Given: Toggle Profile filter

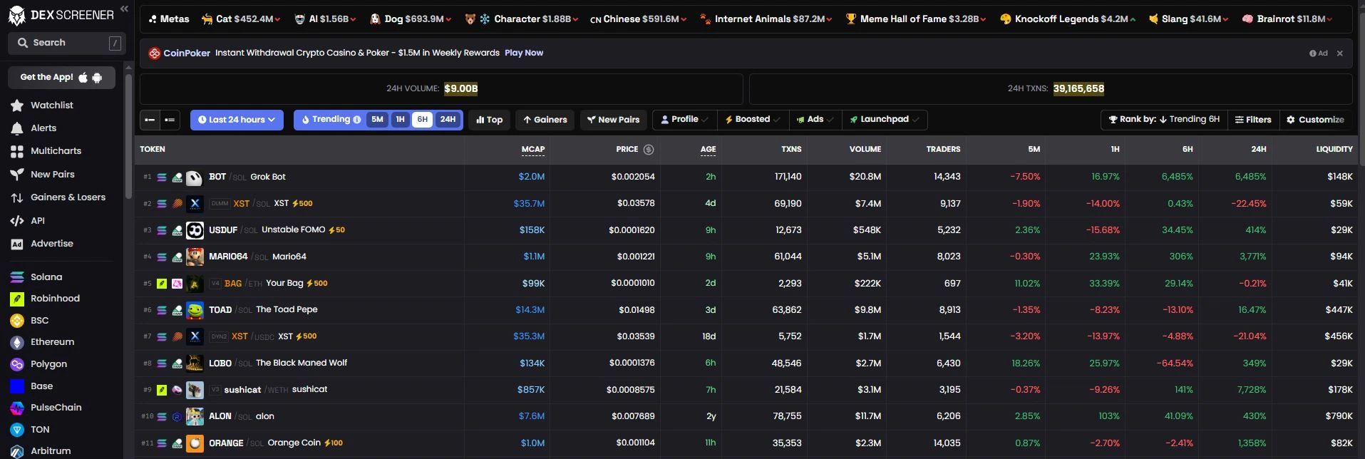Looking at the screenshot, I should pyautogui.click(x=684, y=120).
